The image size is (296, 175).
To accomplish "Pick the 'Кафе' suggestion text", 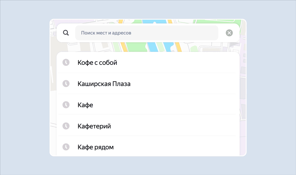I will pyautogui.click(x=85, y=105).
